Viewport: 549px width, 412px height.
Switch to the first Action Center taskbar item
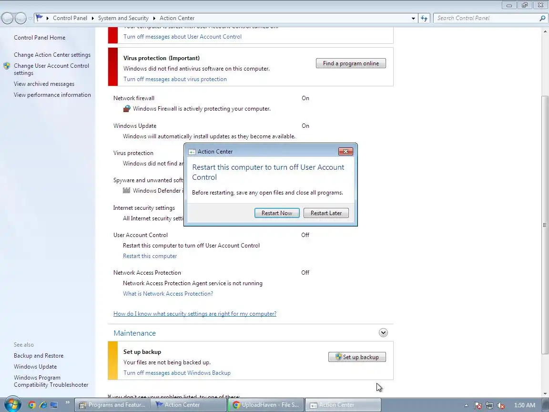[x=189, y=405]
